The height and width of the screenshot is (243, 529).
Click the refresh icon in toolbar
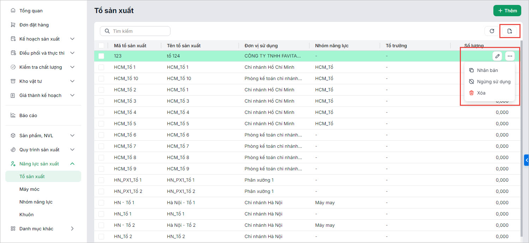pos(492,31)
